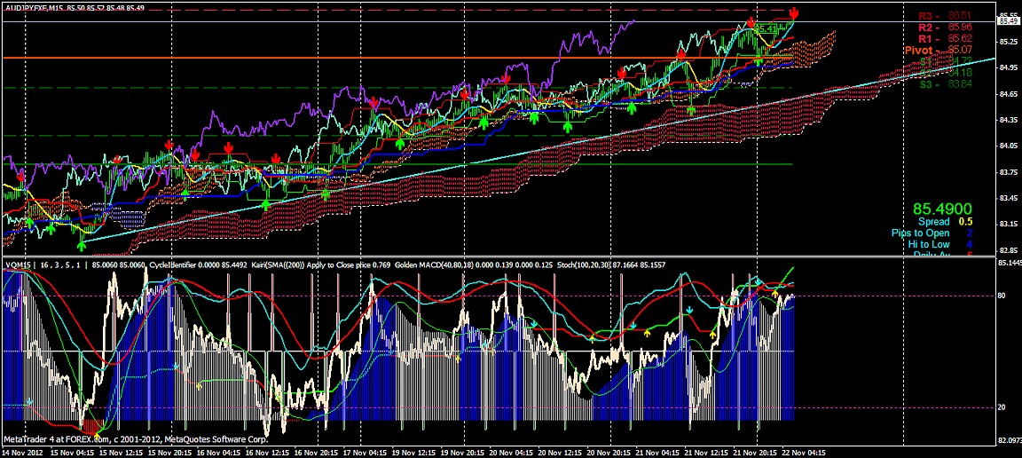The image size is (1022, 458).
Task: Click the 85.25 price axis label
Action: pyautogui.click(x=1009, y=42)
